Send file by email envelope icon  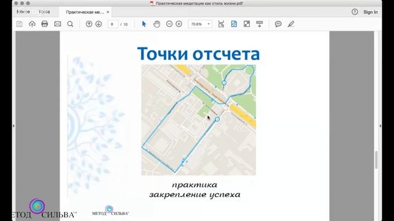tap(57, 24)
